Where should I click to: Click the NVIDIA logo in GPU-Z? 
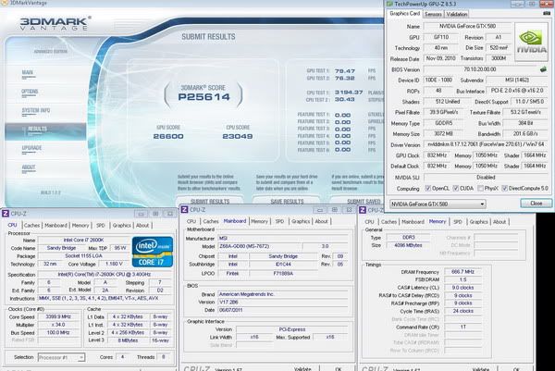[x=531, y=43]
